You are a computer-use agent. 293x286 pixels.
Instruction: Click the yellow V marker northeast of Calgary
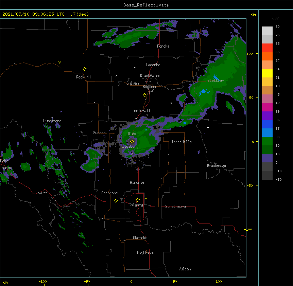tap(146, 198)
